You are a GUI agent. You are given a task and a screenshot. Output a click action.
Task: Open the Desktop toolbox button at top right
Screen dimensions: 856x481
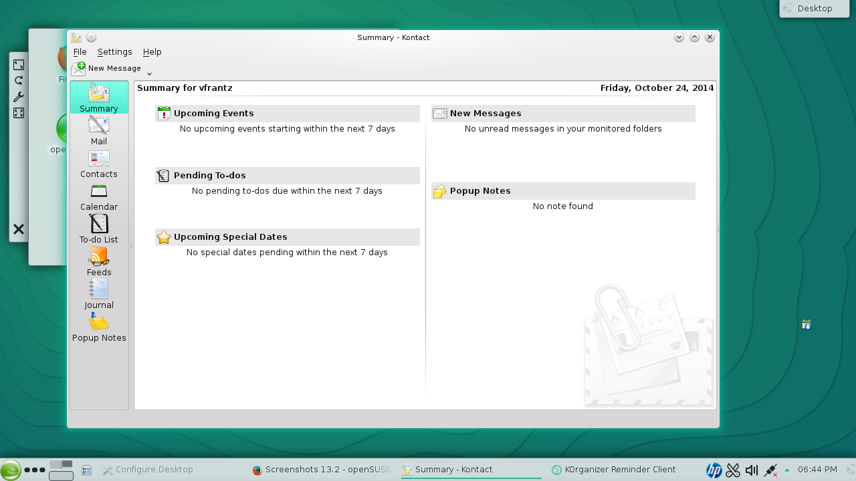coord(814,9)
